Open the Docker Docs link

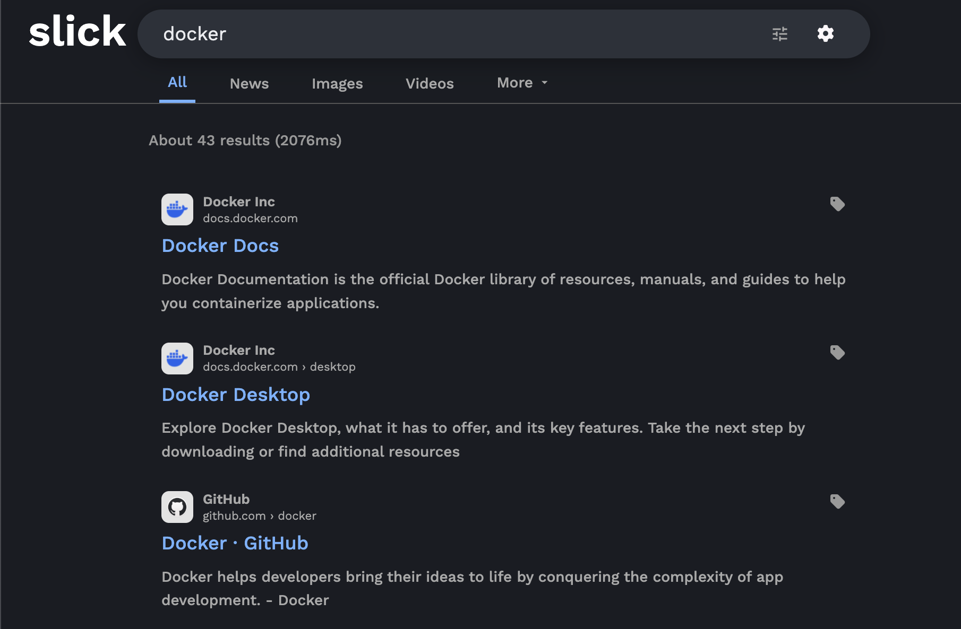pos(220,246)
